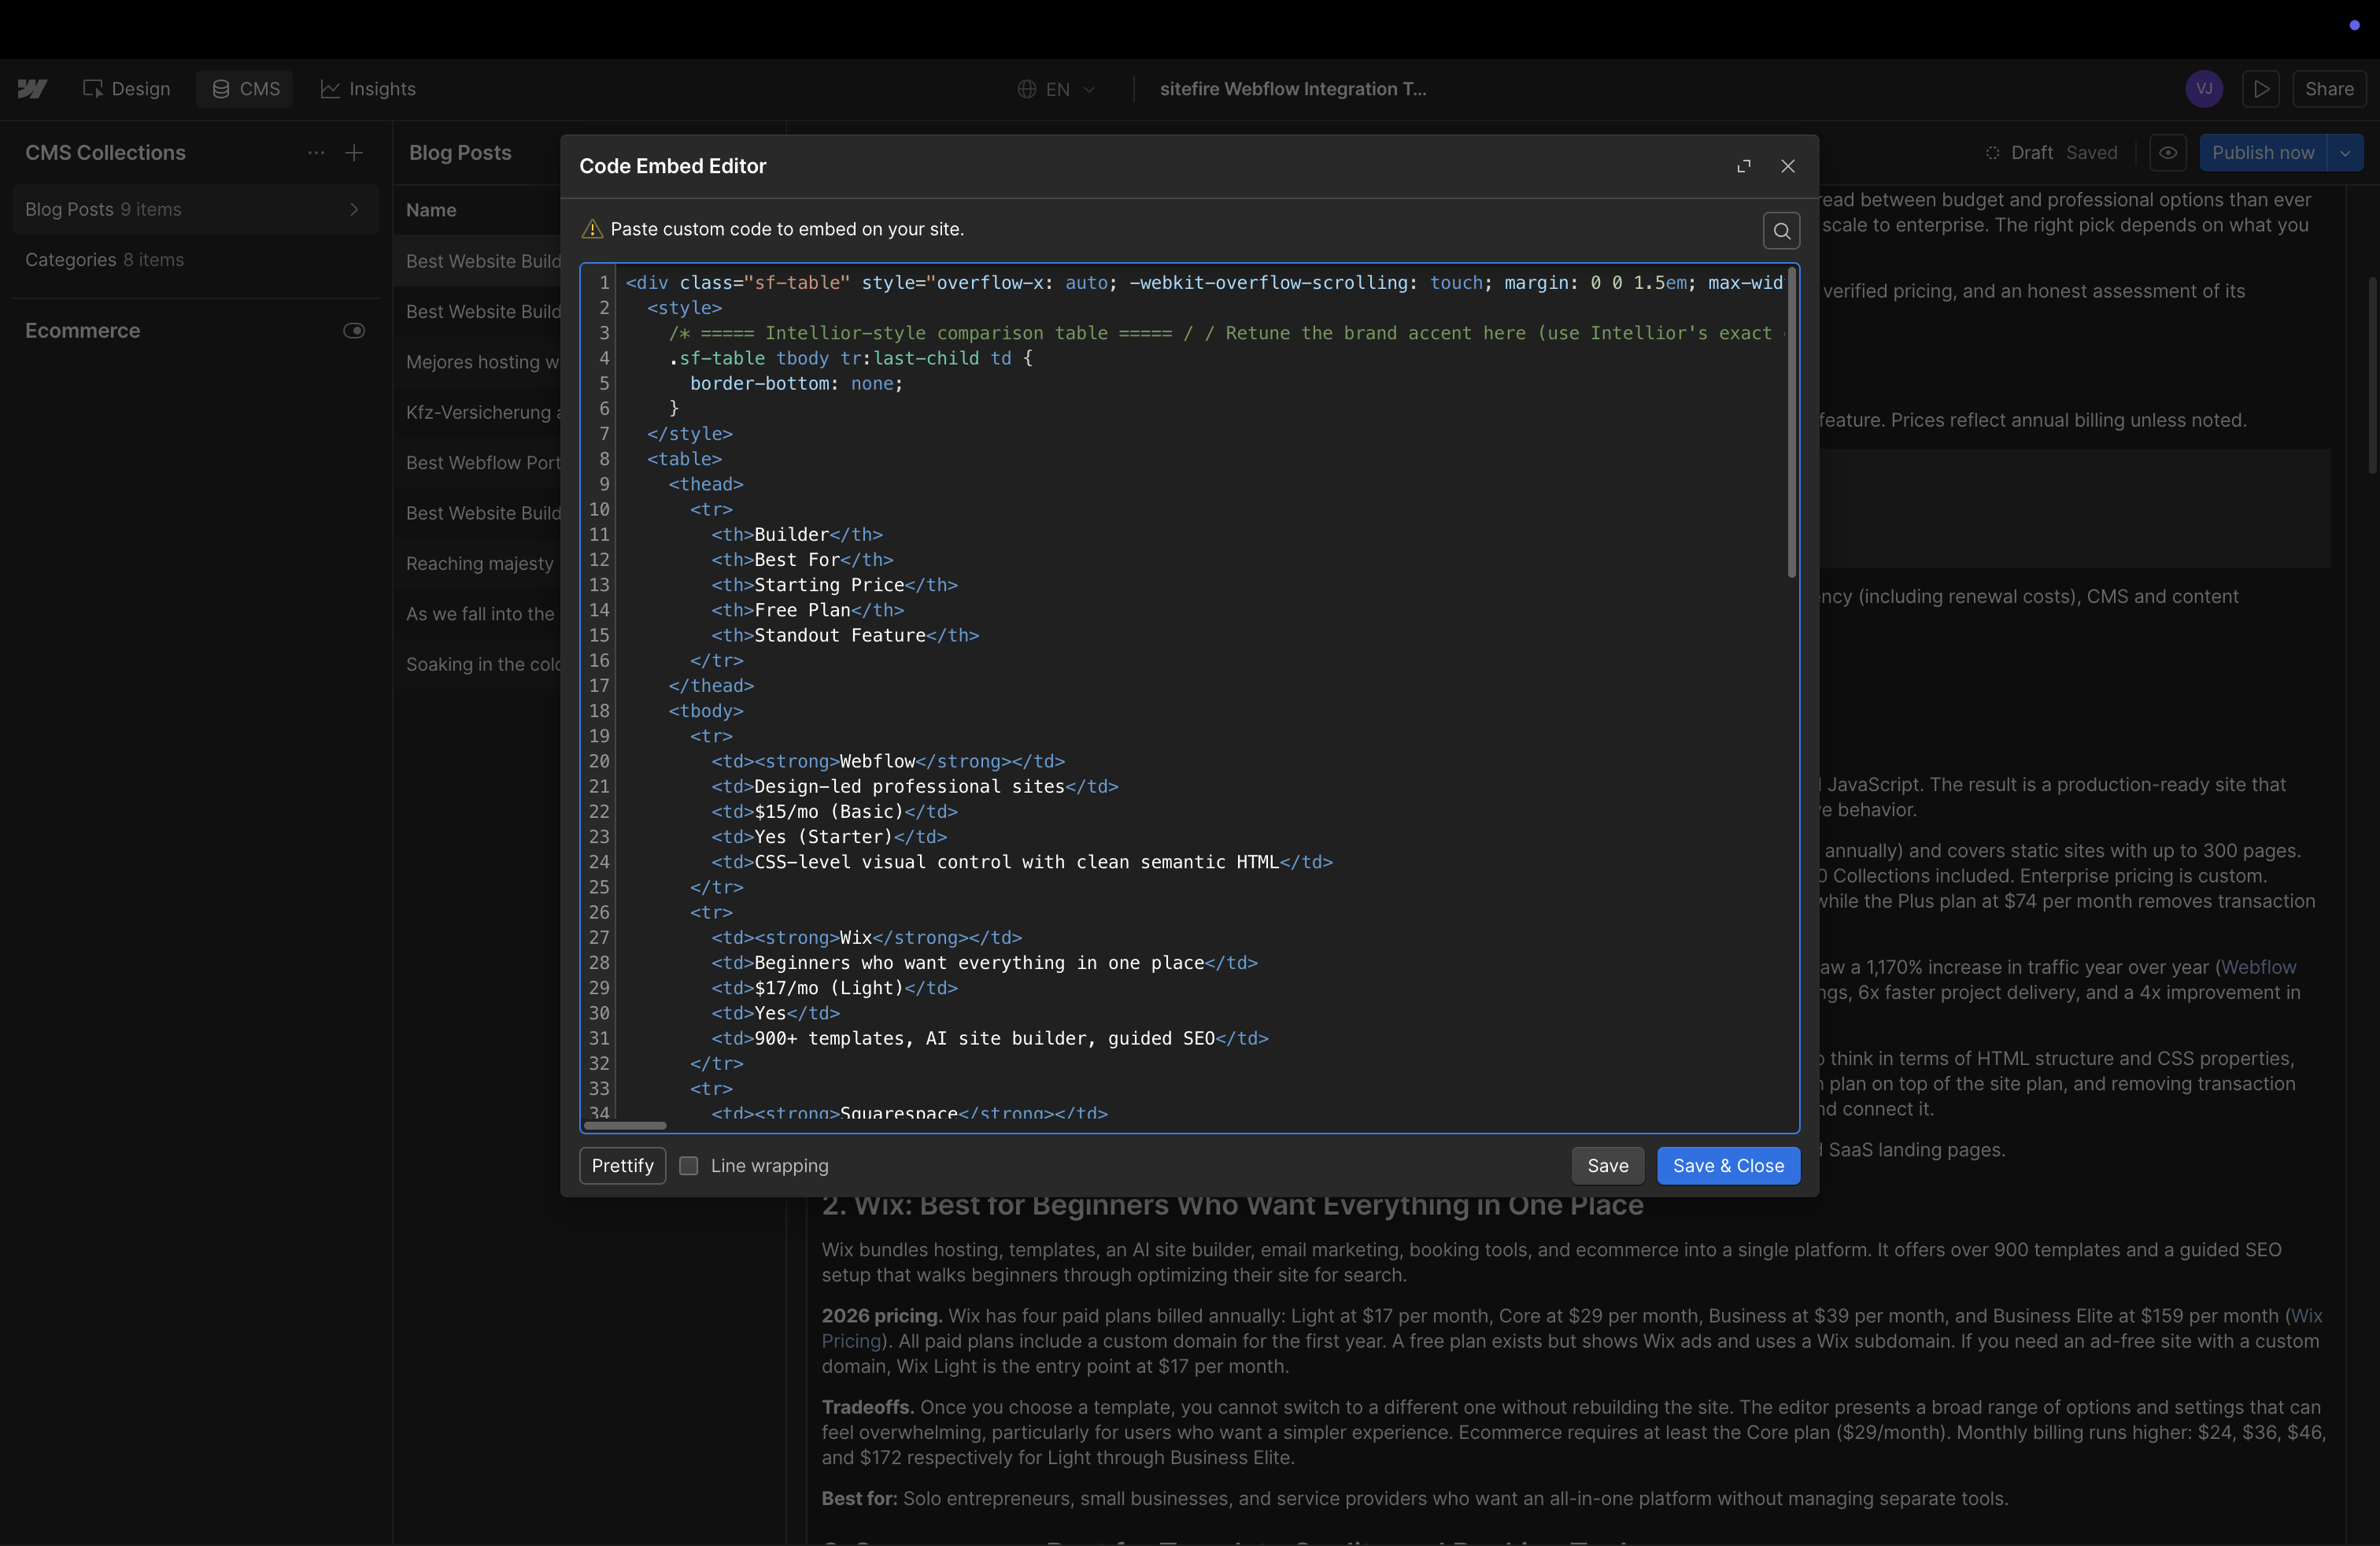Click the preview eye icon near Publish
This screenshot has height=1546, width=2380.
point(2167,153)
